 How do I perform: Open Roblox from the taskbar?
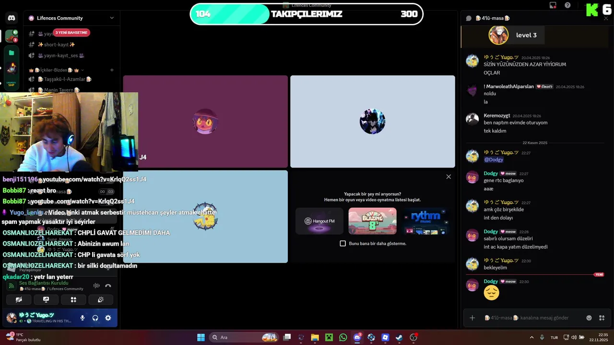click(385, 337)
